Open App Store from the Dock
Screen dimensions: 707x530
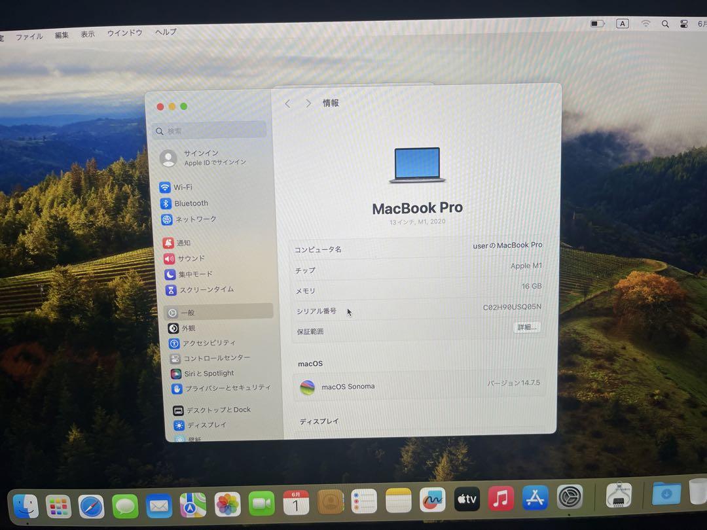click(535, 497)
